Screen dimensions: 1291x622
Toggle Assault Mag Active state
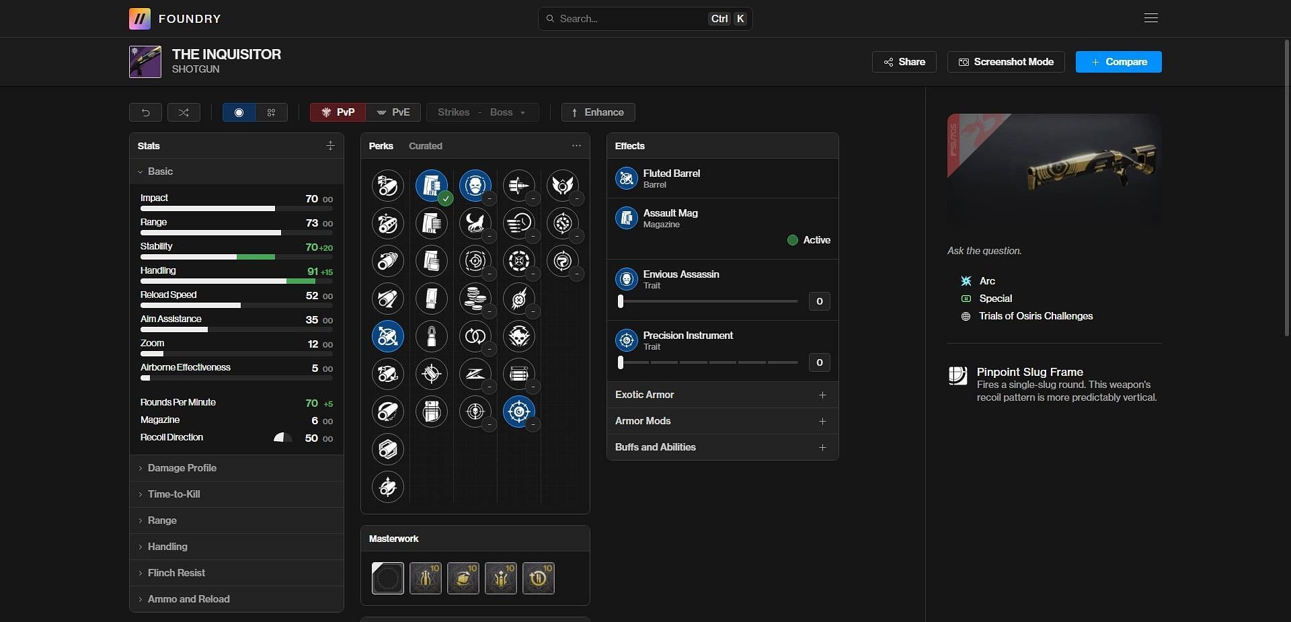tap(808, 240)
